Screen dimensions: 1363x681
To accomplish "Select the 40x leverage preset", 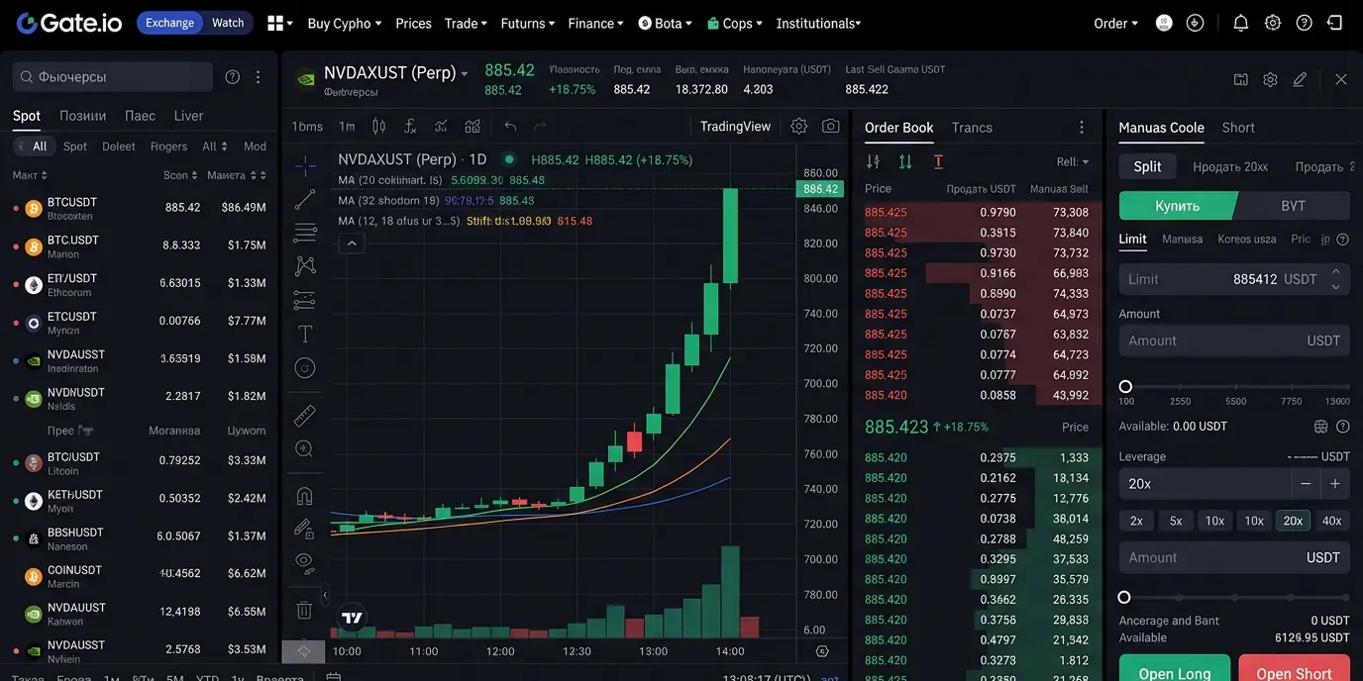I will [1332, 521].
